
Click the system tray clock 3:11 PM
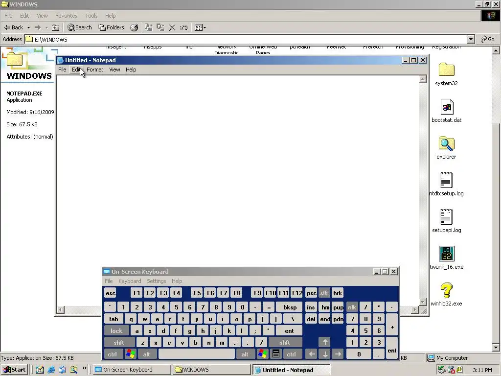point(482,370)
